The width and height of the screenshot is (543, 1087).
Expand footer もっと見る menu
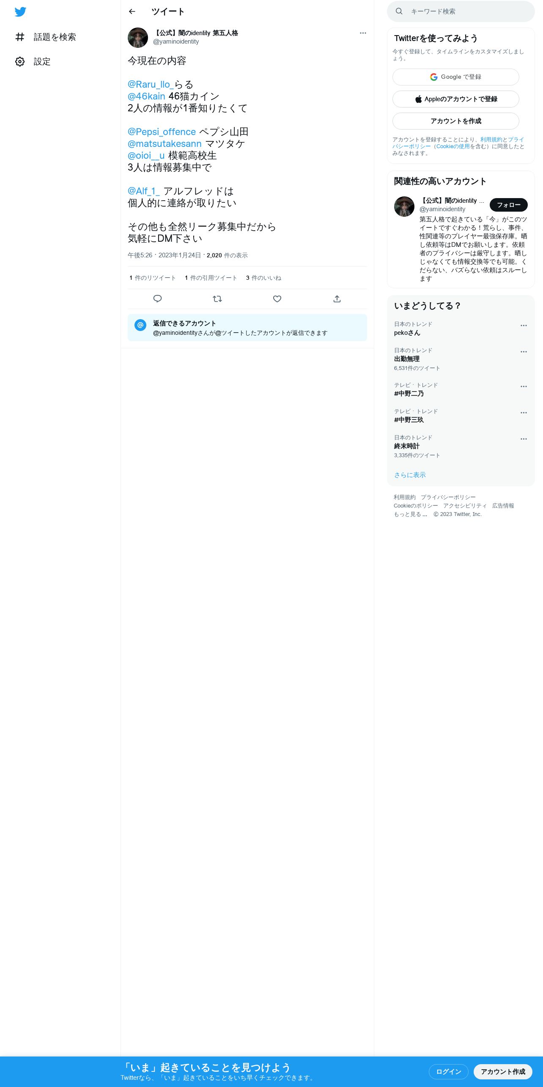click(x=411, y=514)
